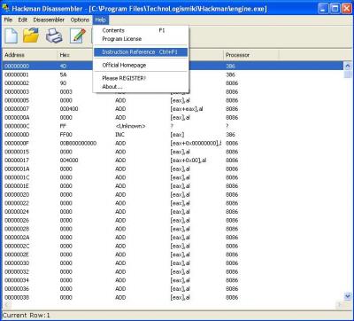354x321 pixels.
Task: Click the <Unknown> instruction cell
Action: 130,126
